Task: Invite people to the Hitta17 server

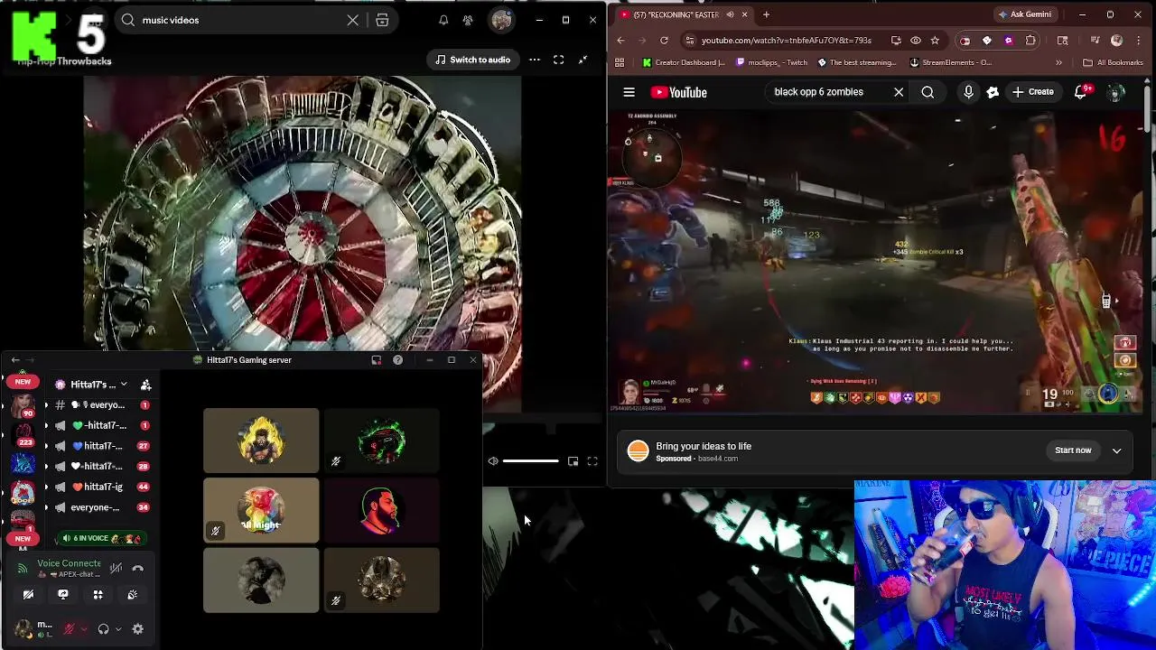Action: [145, 385]
